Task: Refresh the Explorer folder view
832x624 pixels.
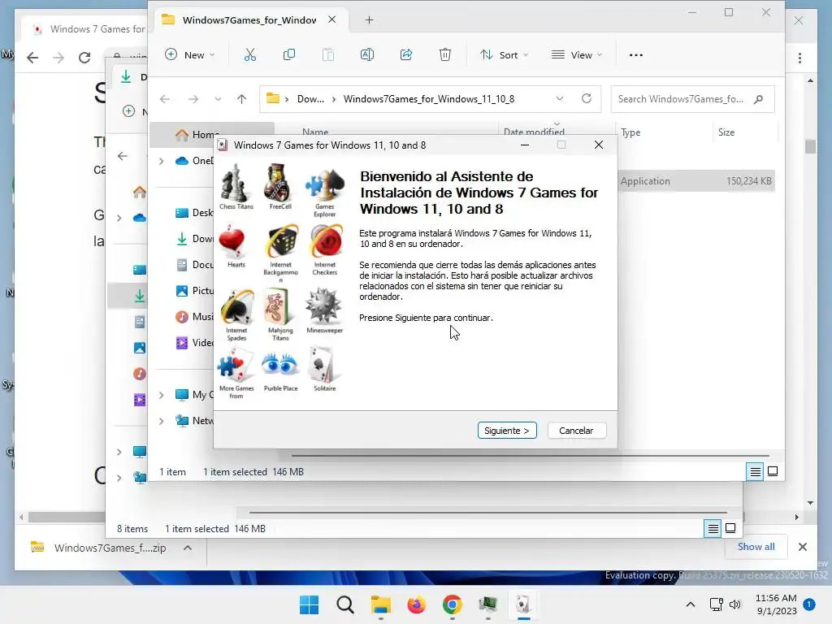Action: pos(587,98)
